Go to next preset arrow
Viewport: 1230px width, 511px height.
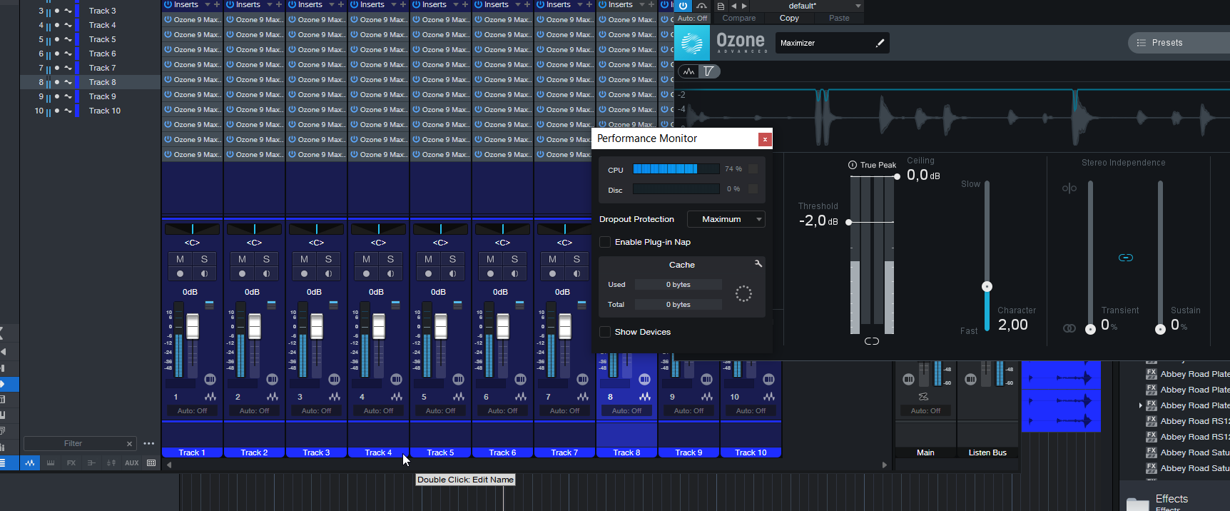click(744, 6)
